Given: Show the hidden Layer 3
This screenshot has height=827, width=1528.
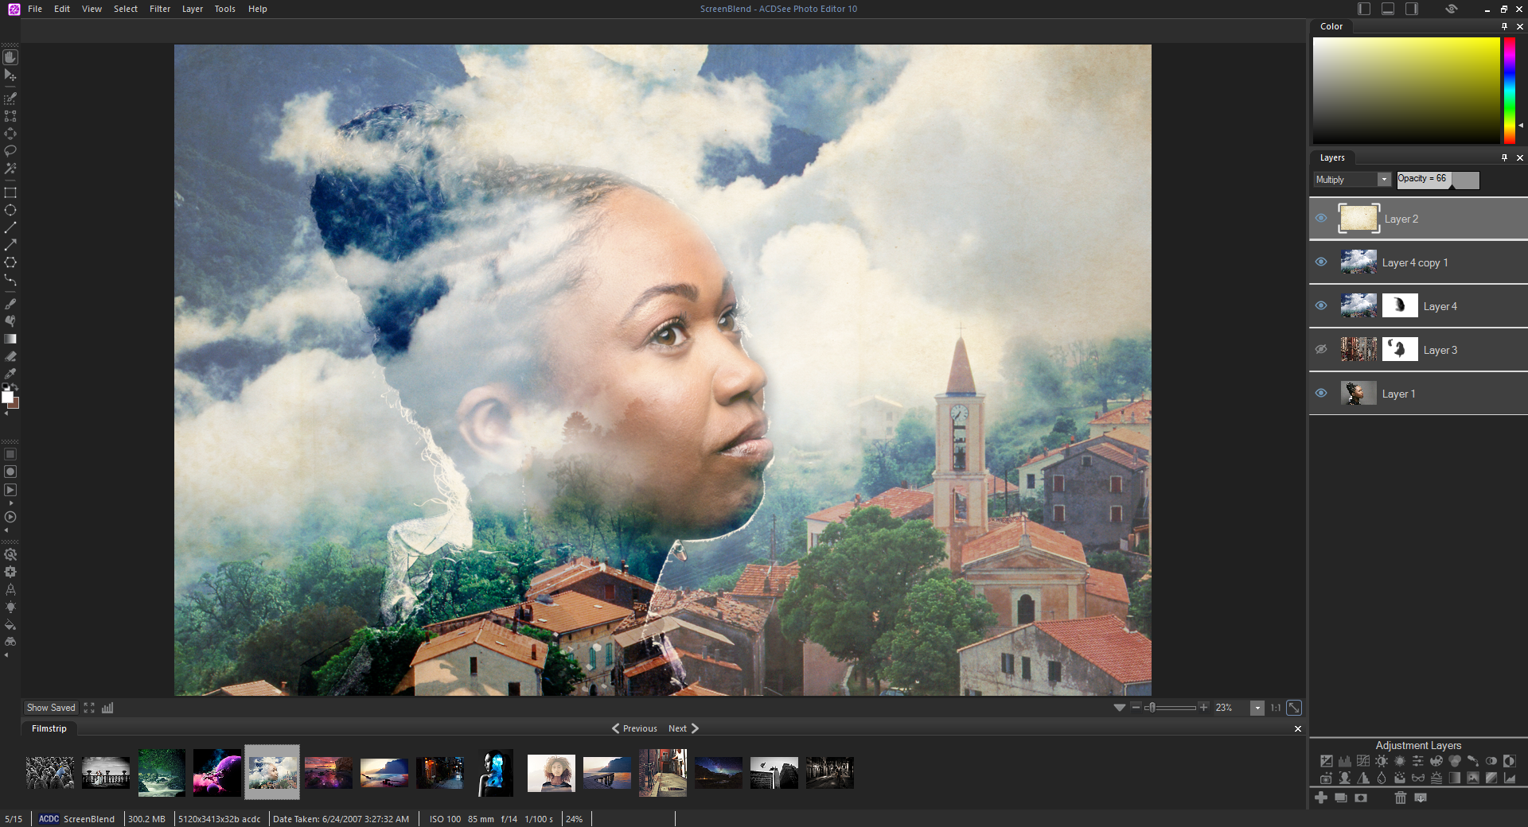Looking at the screenshot, I should (x=1321, y=350).
